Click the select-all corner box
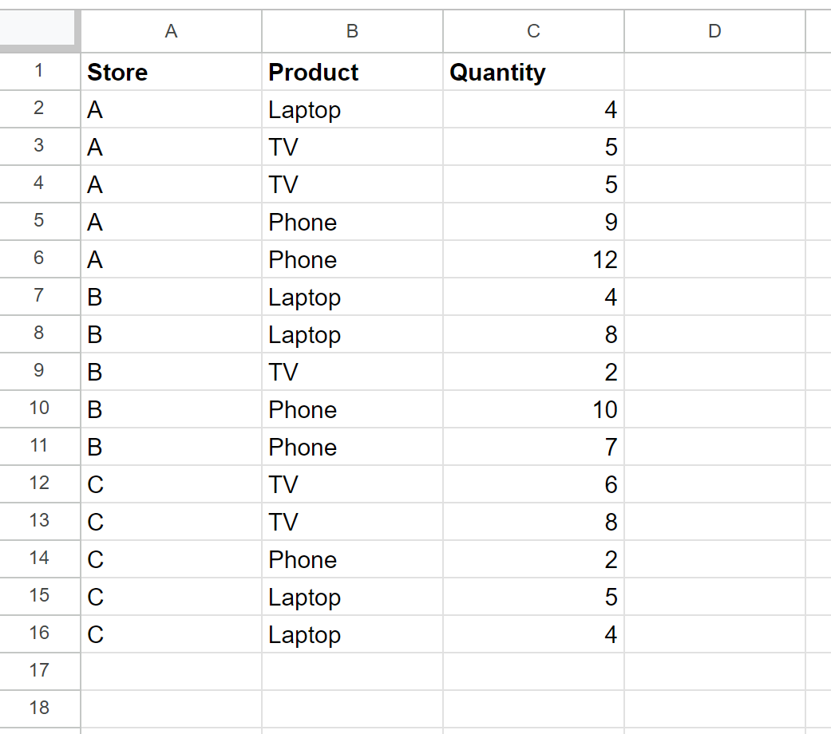This screenshot has width=831, height=734. click(x=40, y=31)
